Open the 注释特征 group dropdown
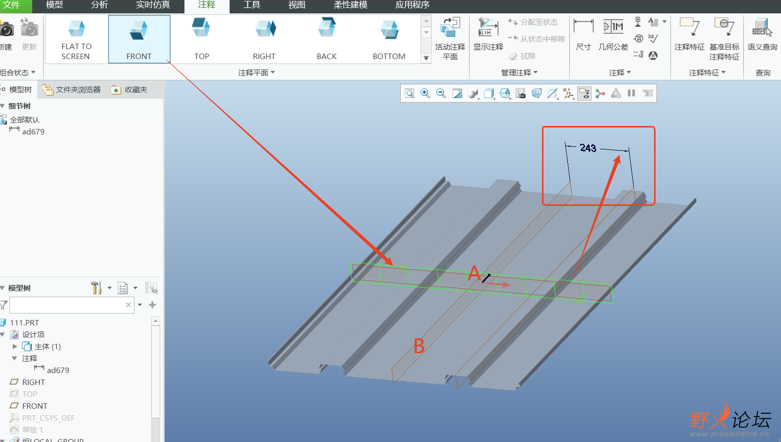This screenshot has width=781, height=442. point(707,72)
